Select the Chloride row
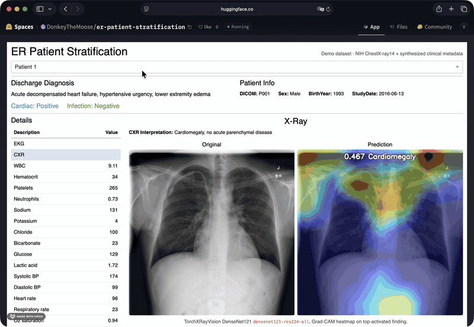This screenshot has height=327, width=474. point(66,232)
